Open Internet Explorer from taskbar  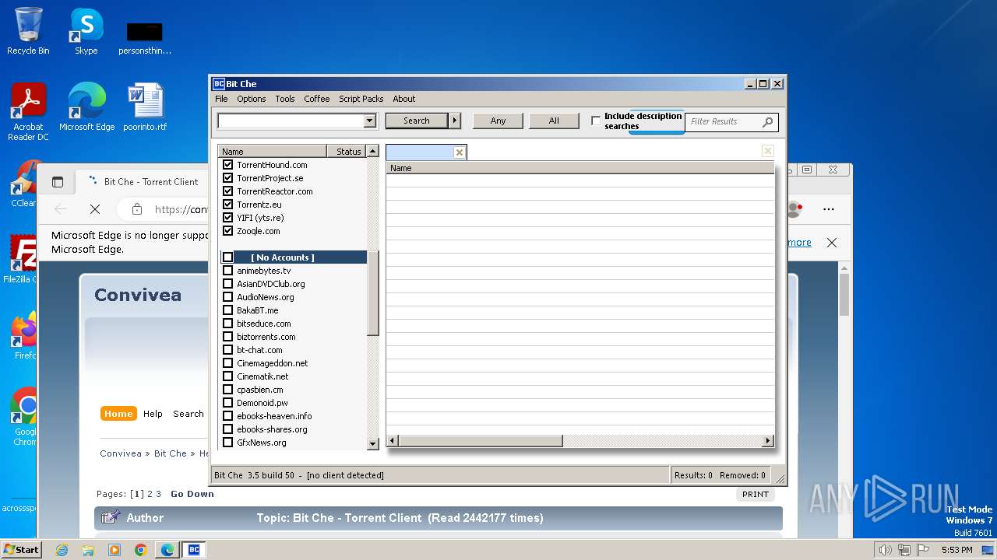[x=62, y=550]
